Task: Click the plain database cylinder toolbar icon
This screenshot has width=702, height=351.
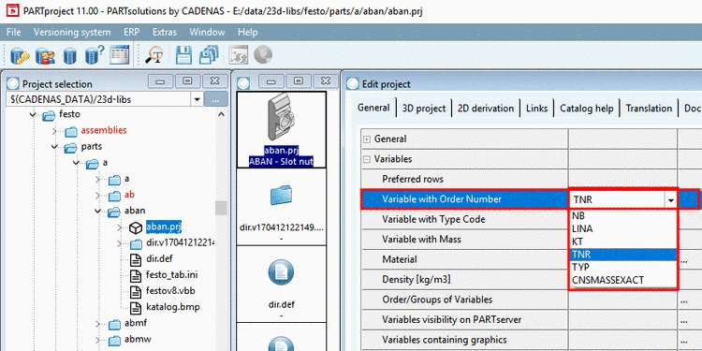Action: click(70, 55)
